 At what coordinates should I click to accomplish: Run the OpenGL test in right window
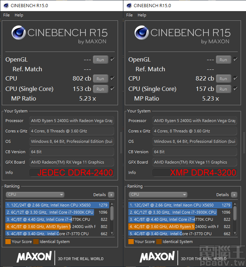tap(223, 60)
